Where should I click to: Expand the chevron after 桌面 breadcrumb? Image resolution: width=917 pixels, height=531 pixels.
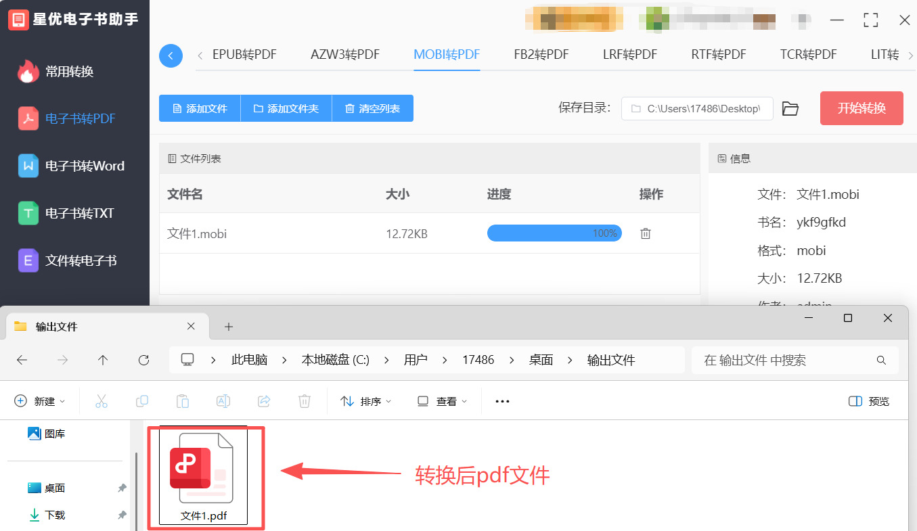(x=570, y=360)
